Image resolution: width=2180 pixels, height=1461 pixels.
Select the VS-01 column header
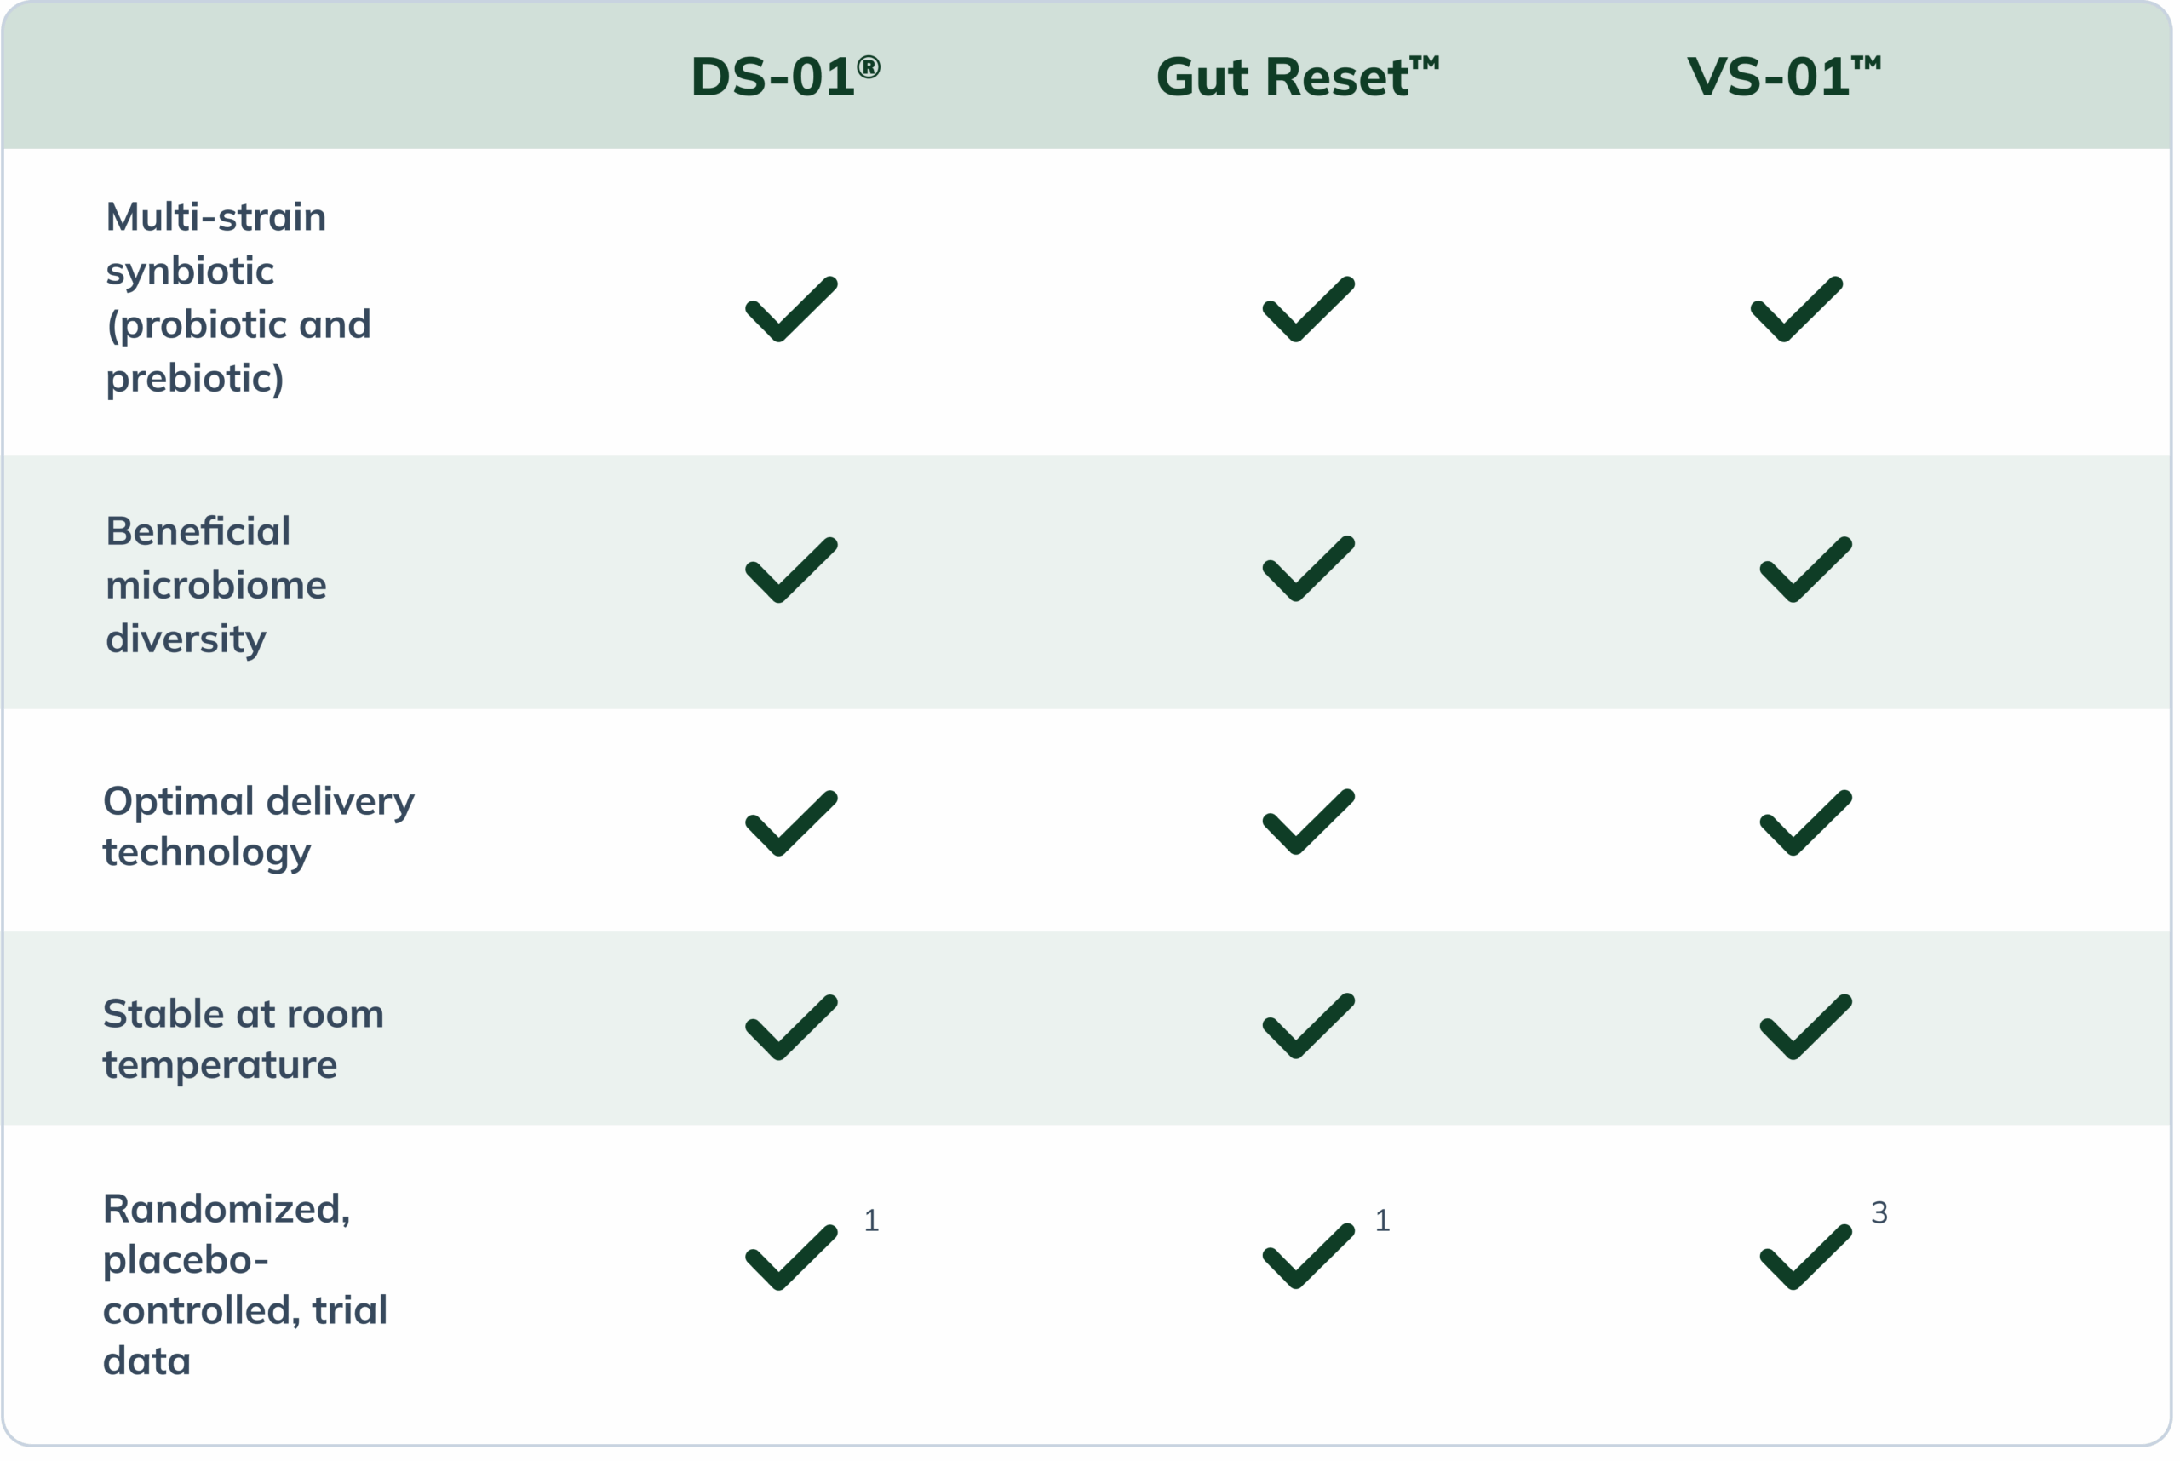[1783, 77]
